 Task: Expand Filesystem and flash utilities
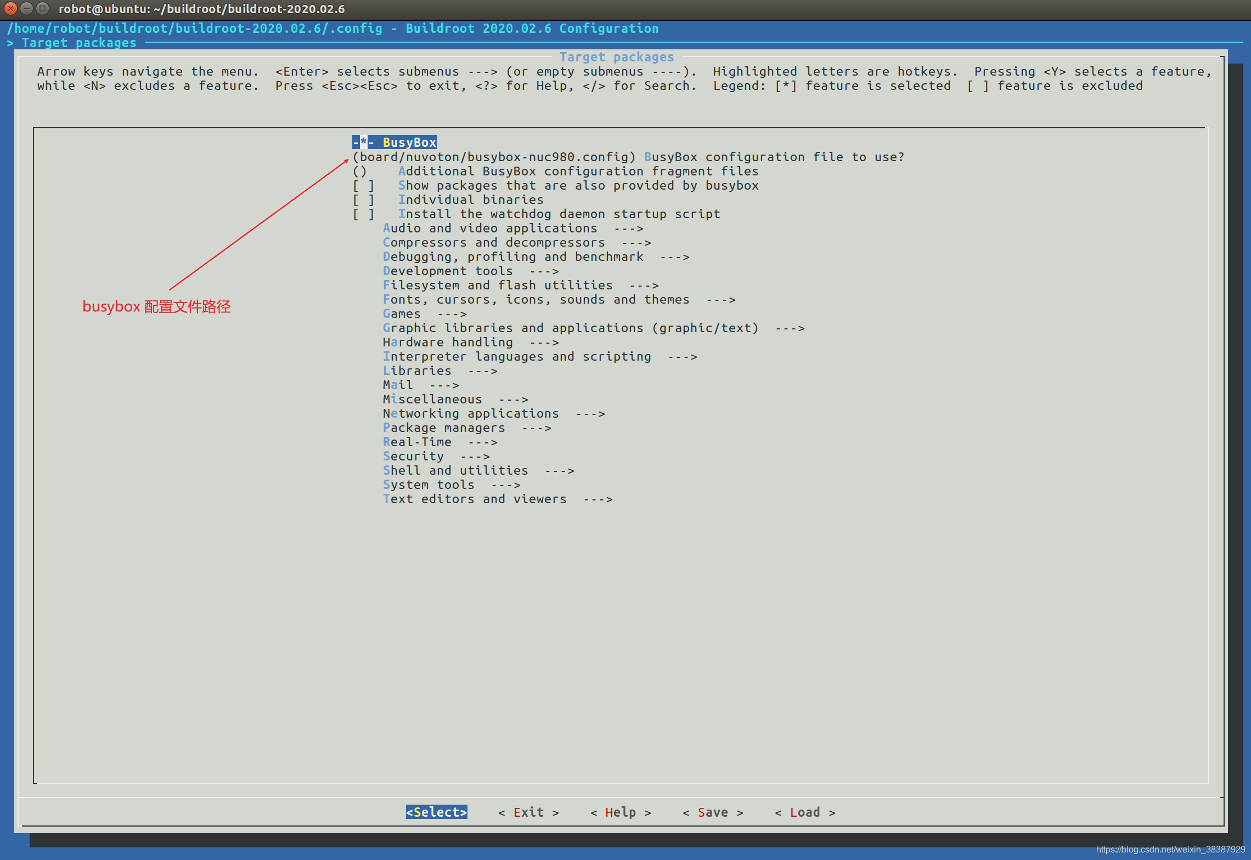(521, 285)
